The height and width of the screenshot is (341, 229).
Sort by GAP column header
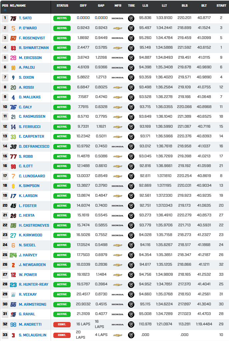(101, 5)
